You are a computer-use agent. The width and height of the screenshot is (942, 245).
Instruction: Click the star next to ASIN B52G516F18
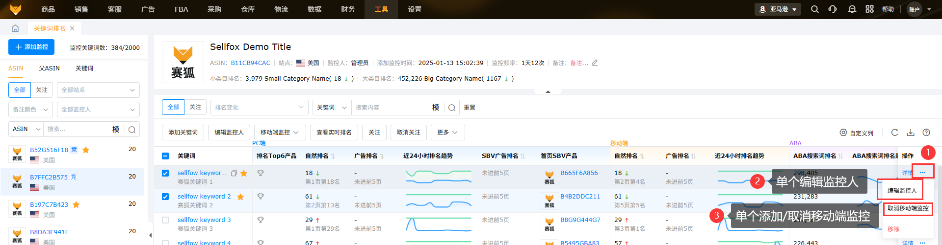[x=86, y=150]
